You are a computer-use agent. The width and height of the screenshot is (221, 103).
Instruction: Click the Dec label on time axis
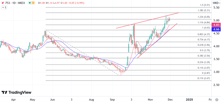coord(170,100)
